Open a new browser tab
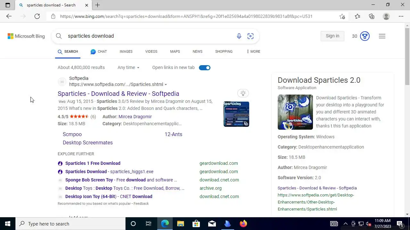Image resolution: width=410 pixels, height=230 pixels. (x=97, y=5)
